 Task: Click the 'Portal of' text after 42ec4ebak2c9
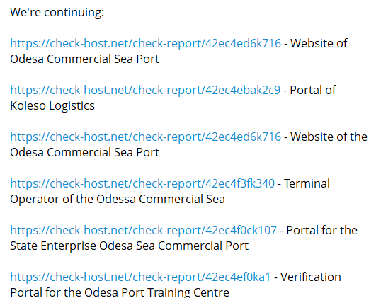pyautogui.click(x=313, y=91)
